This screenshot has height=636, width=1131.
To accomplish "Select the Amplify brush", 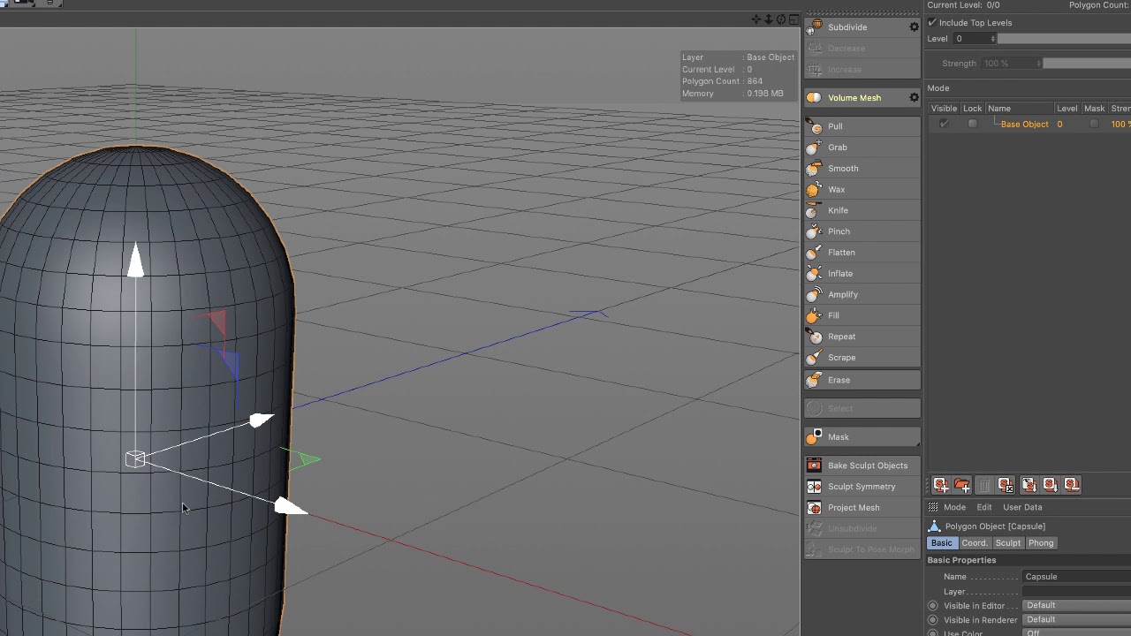I will coord(862,294).
